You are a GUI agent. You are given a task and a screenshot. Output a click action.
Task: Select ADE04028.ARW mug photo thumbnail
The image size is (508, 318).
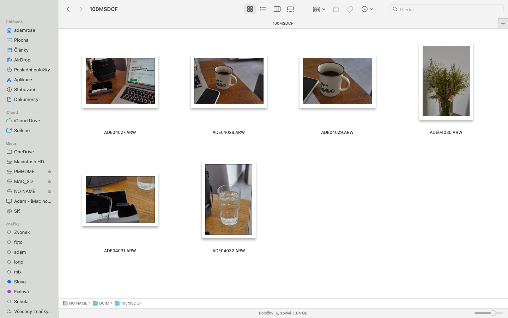click(x=229, y=81)
